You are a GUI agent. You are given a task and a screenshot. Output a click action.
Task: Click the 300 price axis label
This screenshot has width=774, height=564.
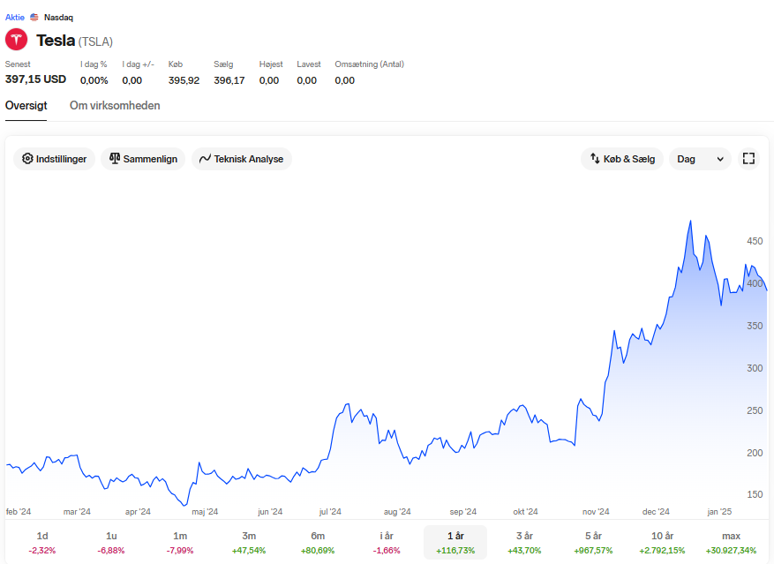pyautogui.click(x=755, y=368)
